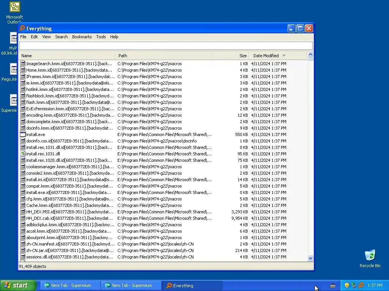Screen dimensions: 389x291
Task: Select the flash.kmm file icon
Action: tap(23, 102)
